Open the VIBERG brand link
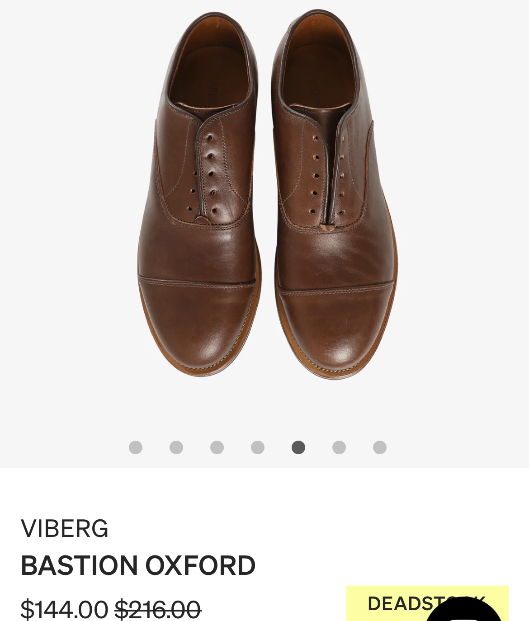Image resolution: width=529 pixels, height=621 pixels. (x=65, y=528)
